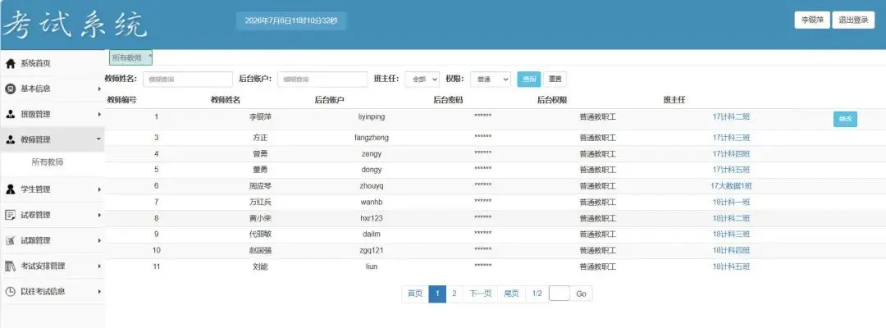The height and width of the screenshot is (328, 886).
Task: Focus the 后台账户 search field
Action: 322,80
